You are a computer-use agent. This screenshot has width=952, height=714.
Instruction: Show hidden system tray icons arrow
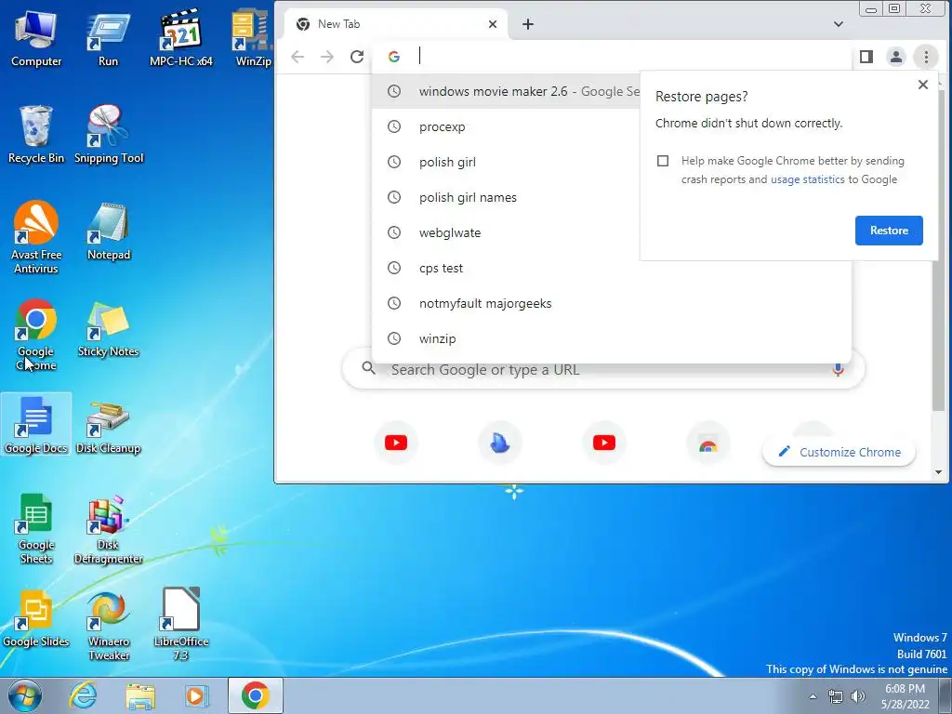(x=813, y=696)
